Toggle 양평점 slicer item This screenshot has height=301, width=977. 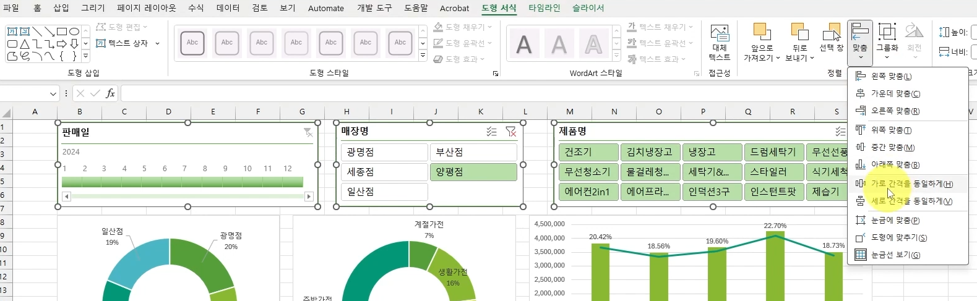click(473, 172)
